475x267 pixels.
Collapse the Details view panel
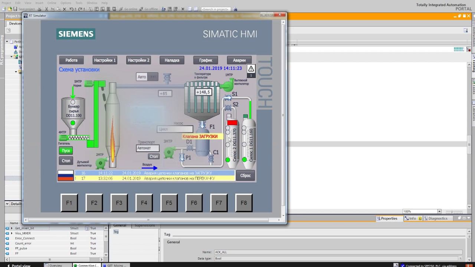7,204
